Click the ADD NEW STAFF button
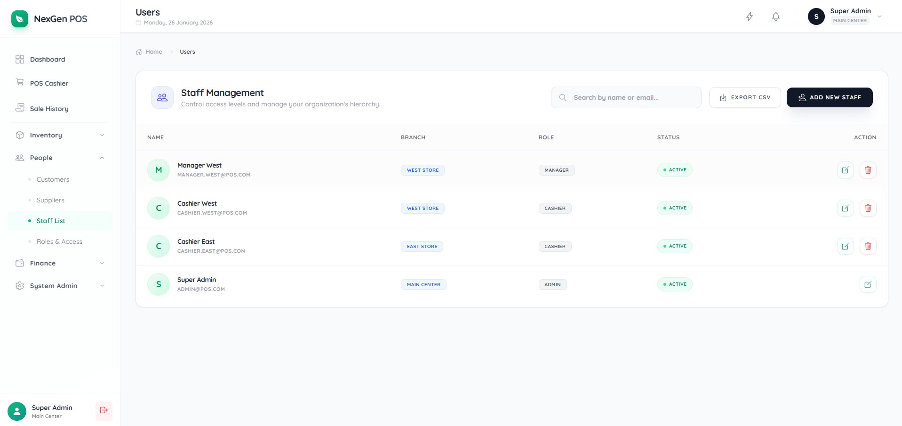902x426 pixels. click(x=829, y=97)
